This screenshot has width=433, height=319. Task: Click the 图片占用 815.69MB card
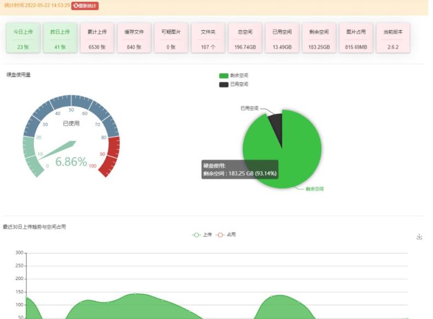pos(356,38)
